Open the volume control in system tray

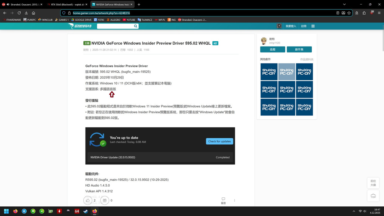365,211
